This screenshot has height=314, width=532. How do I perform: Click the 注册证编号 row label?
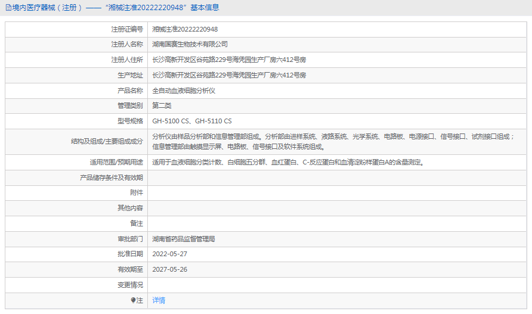point(127,30)
